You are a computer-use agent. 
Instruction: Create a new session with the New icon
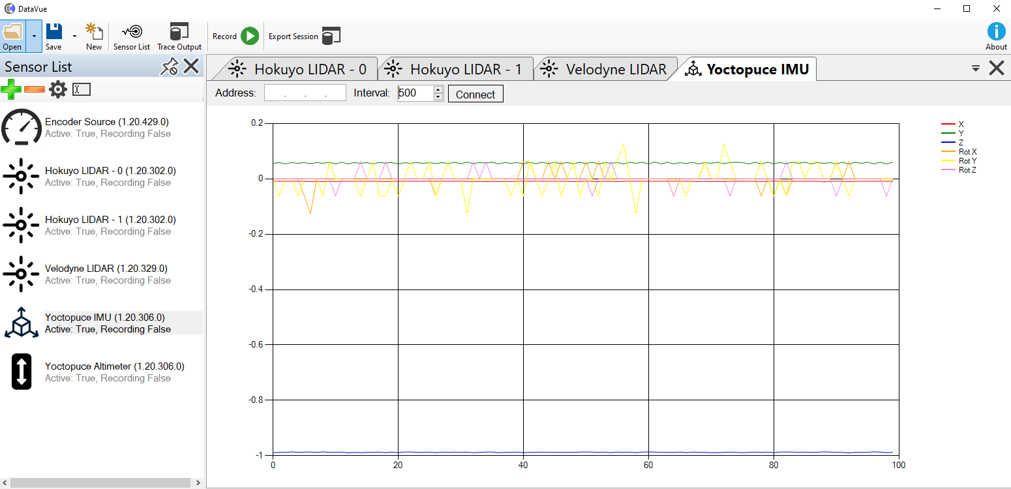(x=94, y=36)
